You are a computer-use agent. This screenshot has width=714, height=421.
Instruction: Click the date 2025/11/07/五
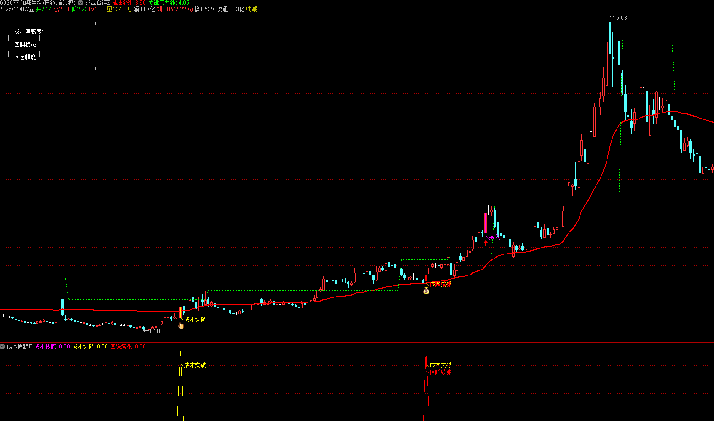click(x=17, y=9)
